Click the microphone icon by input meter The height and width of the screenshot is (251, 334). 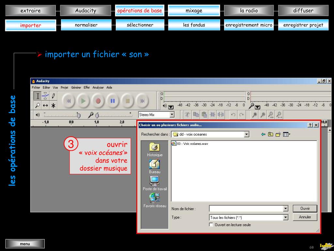point(251,106)
